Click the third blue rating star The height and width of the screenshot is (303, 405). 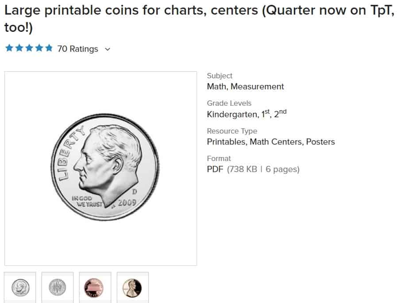[x=29, y=48]
